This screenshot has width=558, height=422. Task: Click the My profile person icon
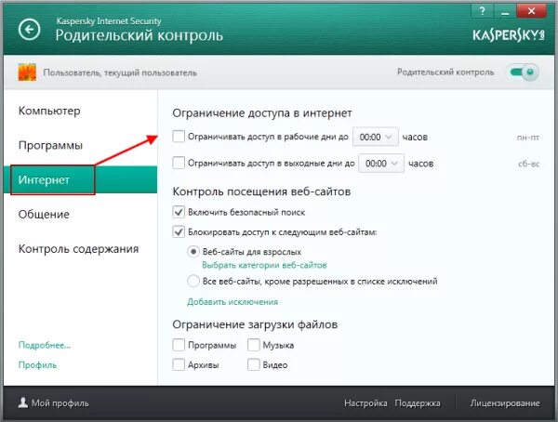pos(23,402)
